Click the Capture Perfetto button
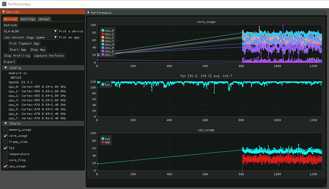The image size is (329, 189). click(x=49, y=55)
